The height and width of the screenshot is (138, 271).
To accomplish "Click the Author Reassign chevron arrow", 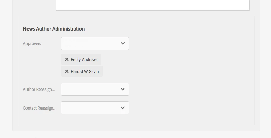I will point(123,89).
